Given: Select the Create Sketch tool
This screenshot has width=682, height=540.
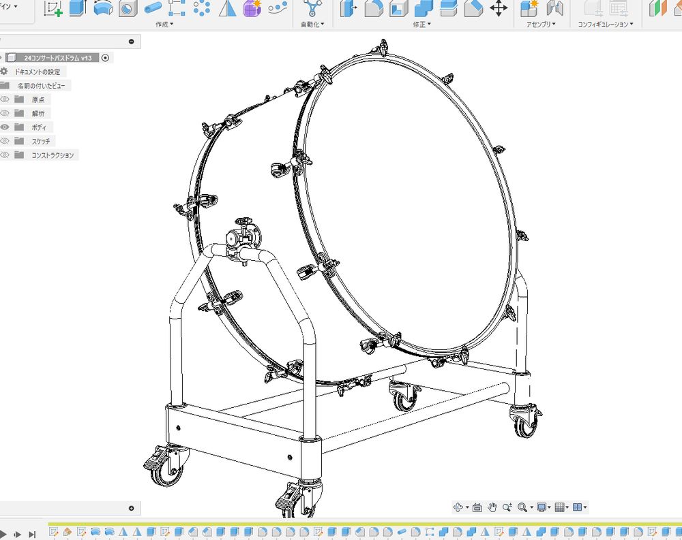Looking at the screenshot, I should pyautogui.click(x=53, y=8).
